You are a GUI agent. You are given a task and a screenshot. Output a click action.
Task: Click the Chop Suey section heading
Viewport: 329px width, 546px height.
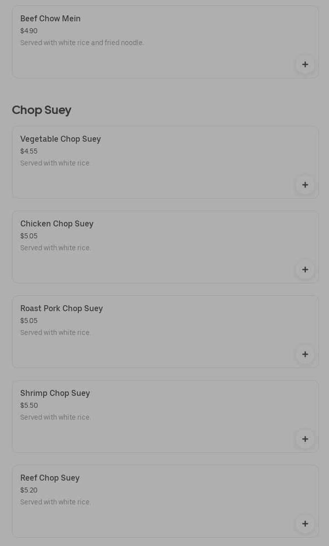coord(42,110)
